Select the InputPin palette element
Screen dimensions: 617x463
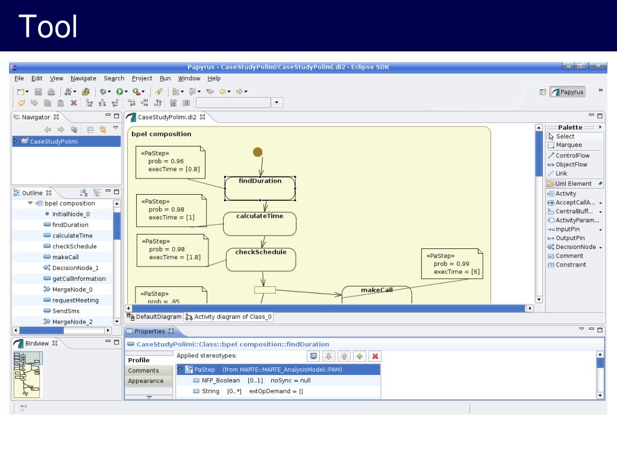[x=563, y=229]
